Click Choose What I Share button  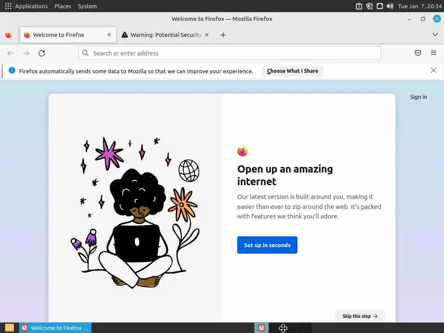coord(293,71)
